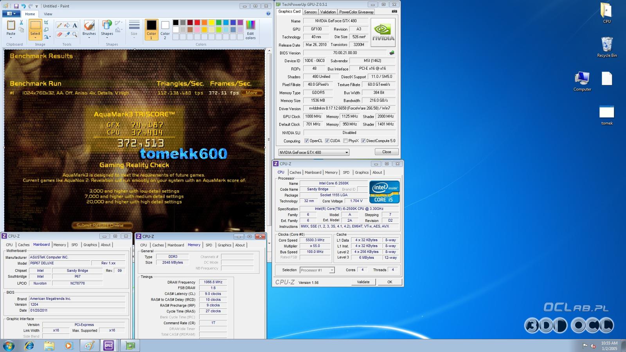Open Windows Explorer from the taskbar
The height and width of the screenshot is (352, 626).
(49, 346)
